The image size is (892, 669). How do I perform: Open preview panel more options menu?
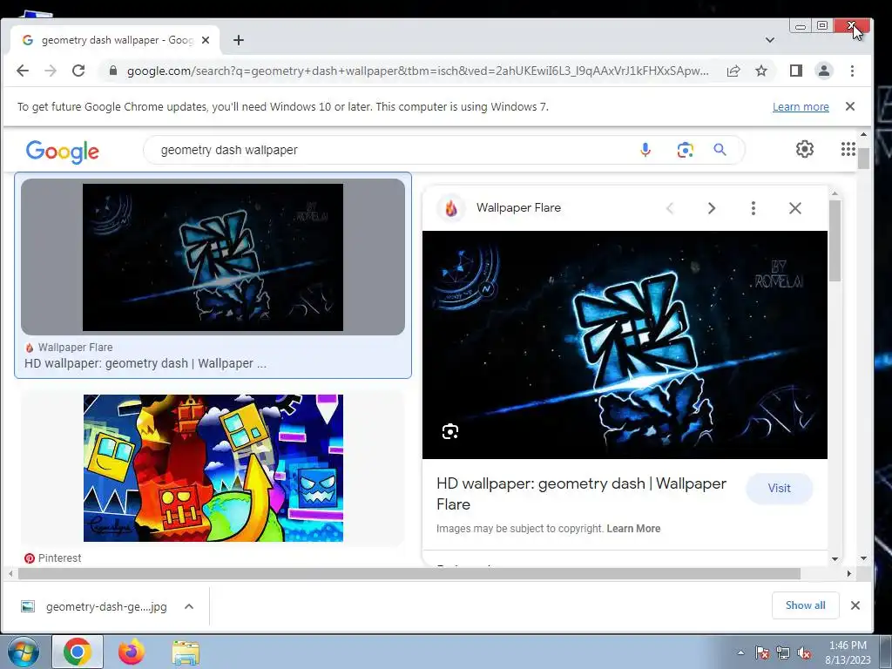pyautogui.click(x=753, y=208)
